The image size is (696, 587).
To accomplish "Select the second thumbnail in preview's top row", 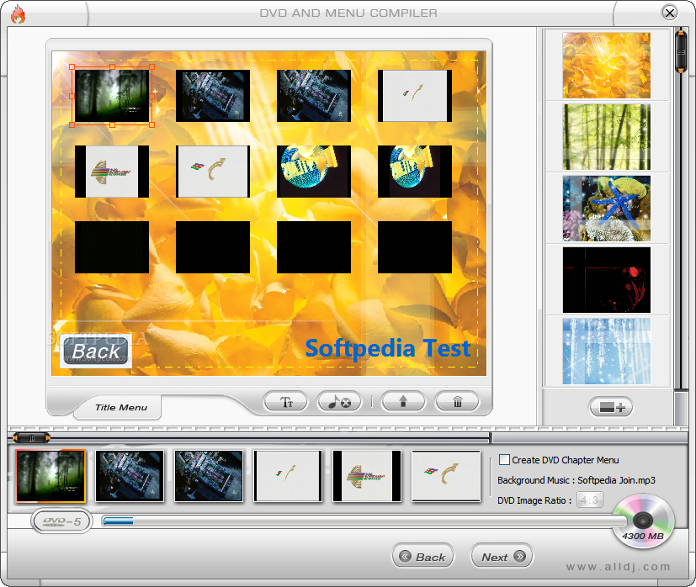I will [x=213, y=95].
